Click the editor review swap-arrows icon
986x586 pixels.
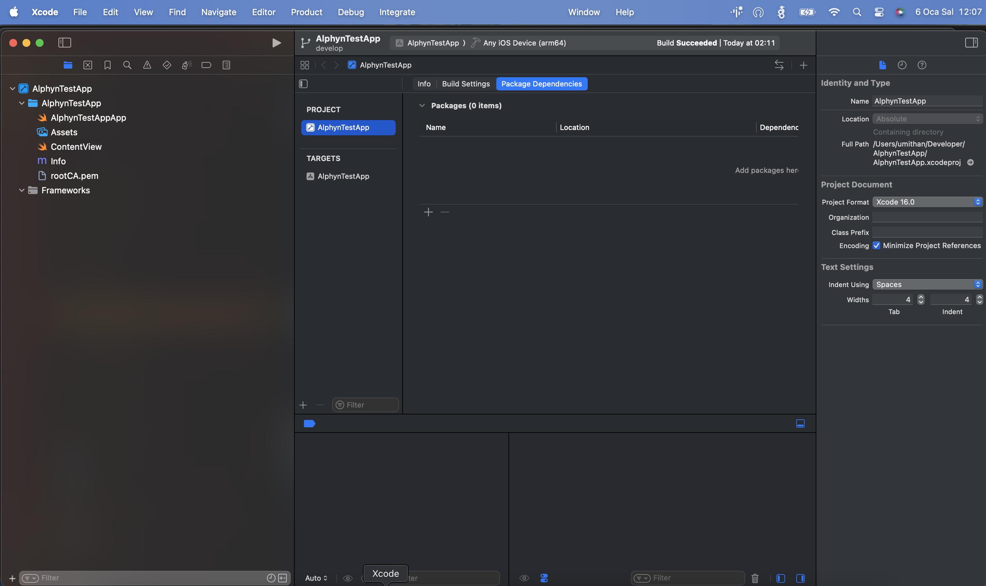779,65
